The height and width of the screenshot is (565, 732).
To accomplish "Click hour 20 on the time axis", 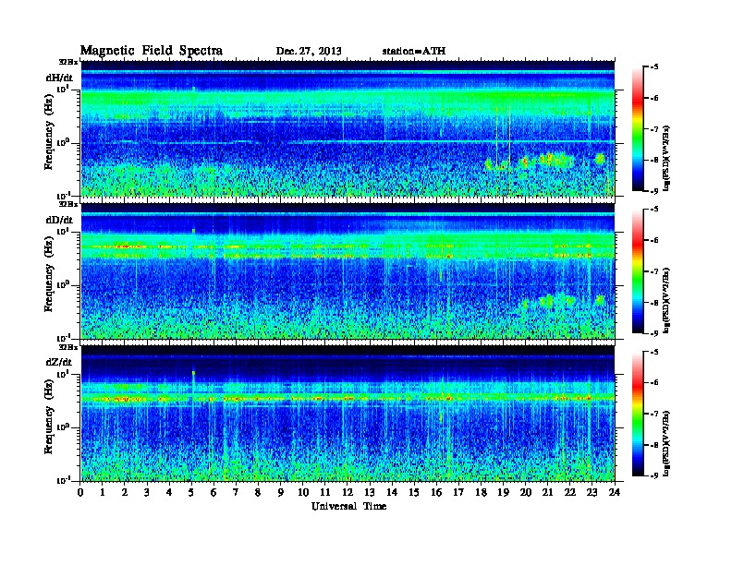I will 526,492.
